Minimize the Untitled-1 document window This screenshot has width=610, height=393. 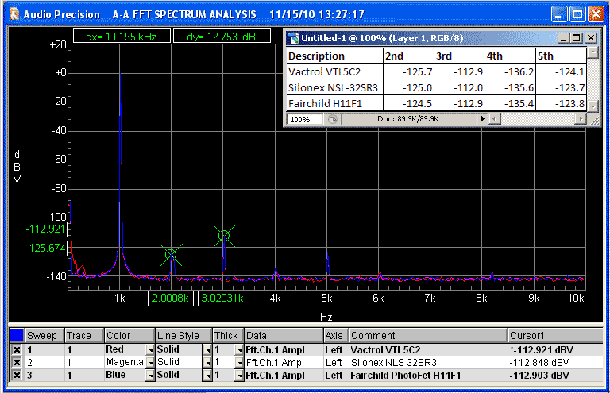coord(563,38)
